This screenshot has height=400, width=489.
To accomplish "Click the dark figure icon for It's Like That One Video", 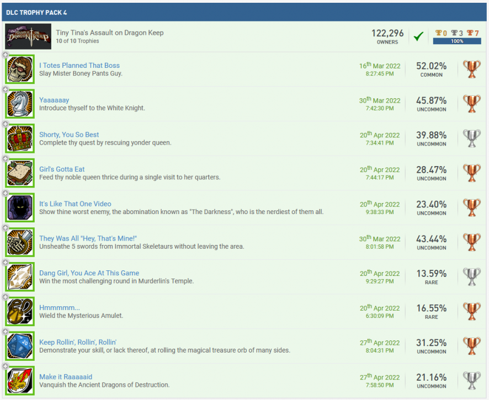I will pos(20,208).
